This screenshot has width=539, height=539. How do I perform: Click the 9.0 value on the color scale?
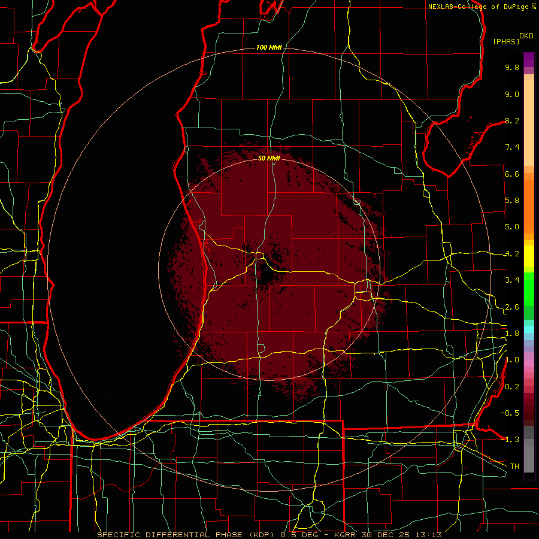click(512, 94)
